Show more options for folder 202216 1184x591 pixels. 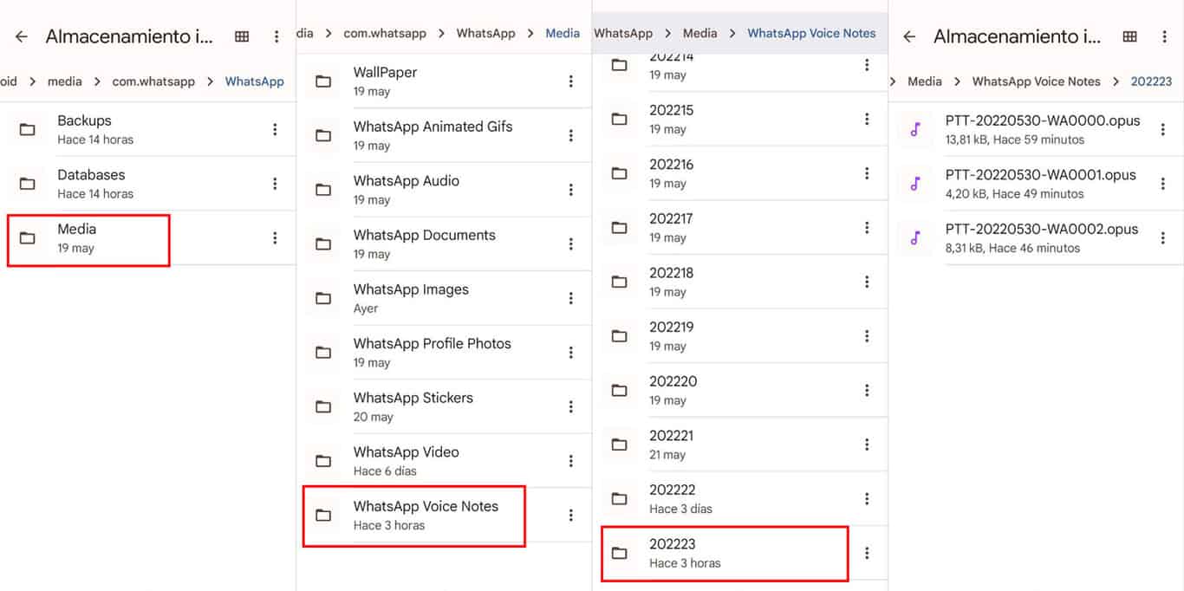click(x=867, y=173)
